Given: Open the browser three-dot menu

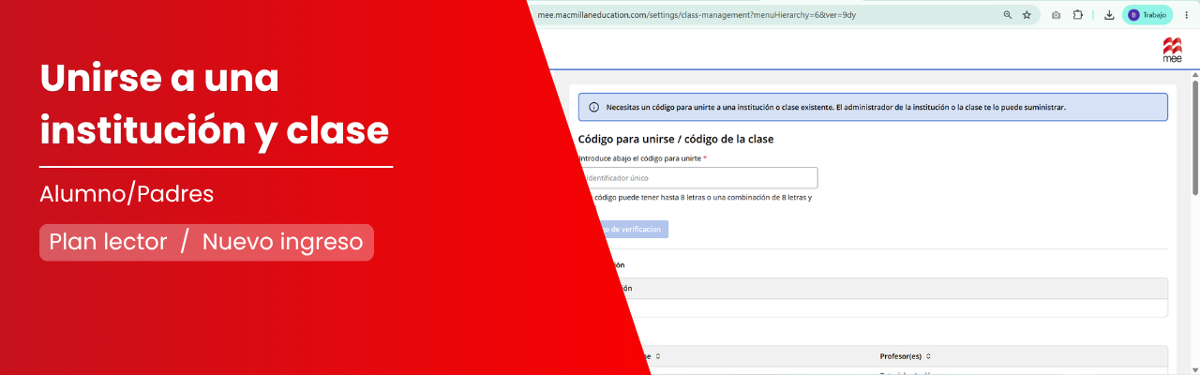Looking at the screenshot, I should coord(1187,15).
